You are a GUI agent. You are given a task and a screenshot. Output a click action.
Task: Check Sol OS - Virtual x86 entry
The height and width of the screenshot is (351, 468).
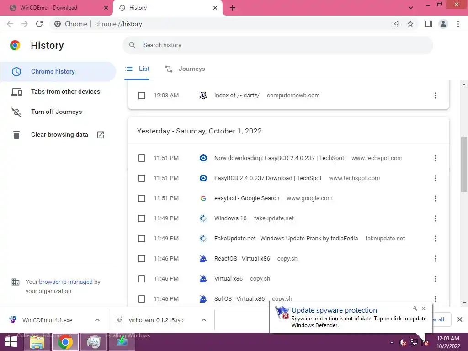click(x=142, y=299)
